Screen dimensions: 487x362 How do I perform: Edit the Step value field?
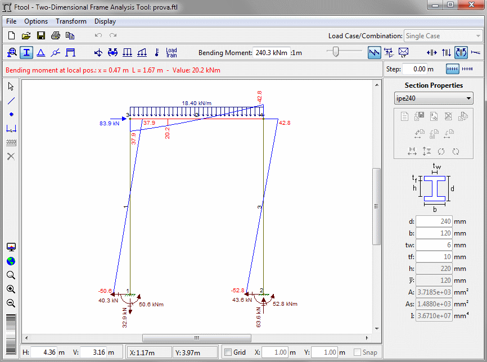pos(415,69)
